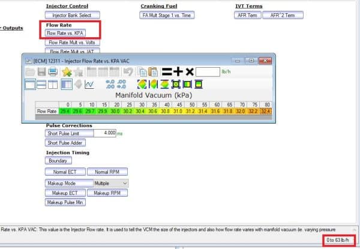
Task: Expand the Makeup Mode Multiple dropdown
Action: point(111,184)
